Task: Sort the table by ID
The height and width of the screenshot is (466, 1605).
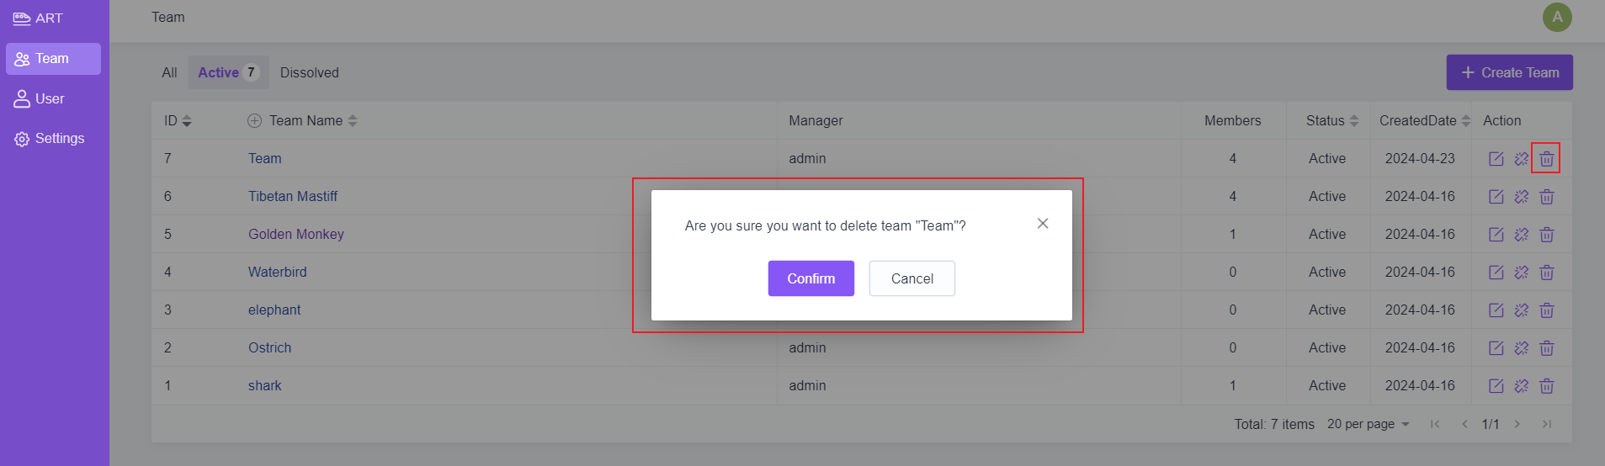Action: click(187, 121)
